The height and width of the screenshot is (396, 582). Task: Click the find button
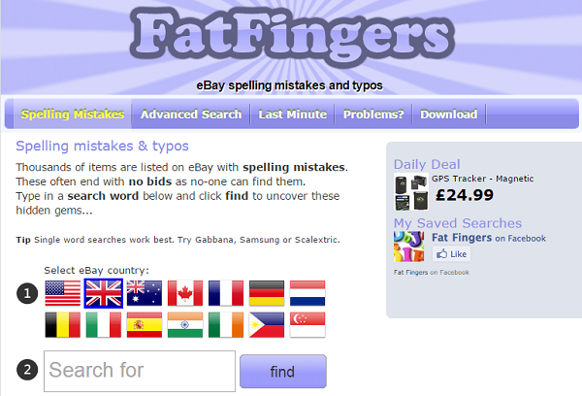[283, 371]
